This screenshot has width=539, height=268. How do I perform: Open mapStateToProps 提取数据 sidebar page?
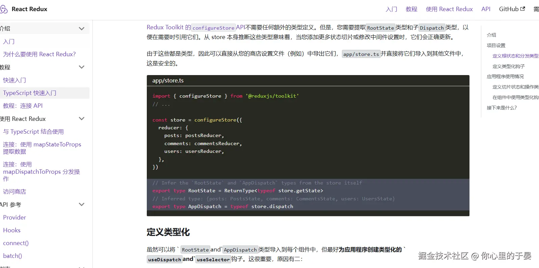pos(42,148)
